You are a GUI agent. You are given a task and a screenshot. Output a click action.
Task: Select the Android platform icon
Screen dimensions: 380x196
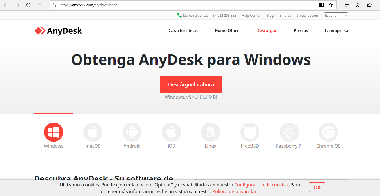(132, 132)
